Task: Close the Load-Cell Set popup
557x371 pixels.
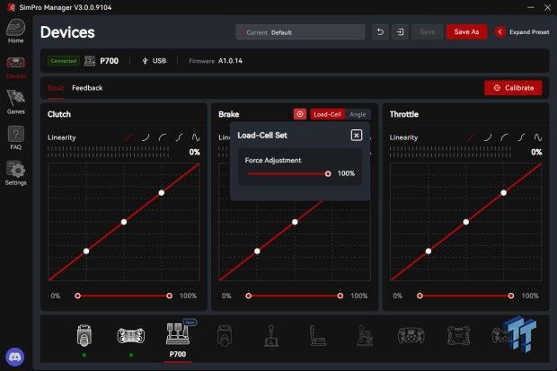Action: pos(357,135)
